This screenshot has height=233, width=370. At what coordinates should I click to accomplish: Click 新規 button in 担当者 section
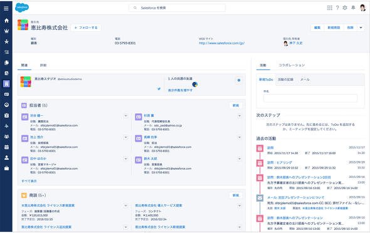236,105
